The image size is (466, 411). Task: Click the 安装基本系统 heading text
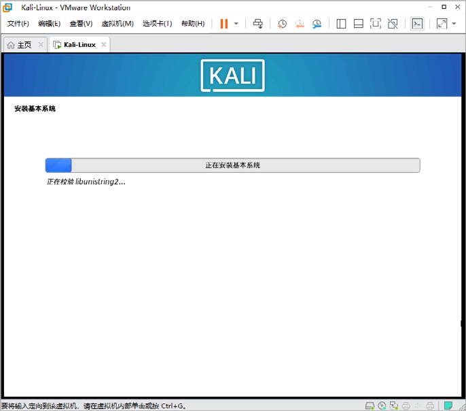(x=35, y=109)
